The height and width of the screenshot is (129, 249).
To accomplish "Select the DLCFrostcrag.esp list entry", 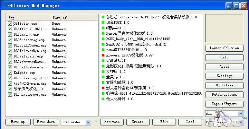I will click(x=29, y=40).
